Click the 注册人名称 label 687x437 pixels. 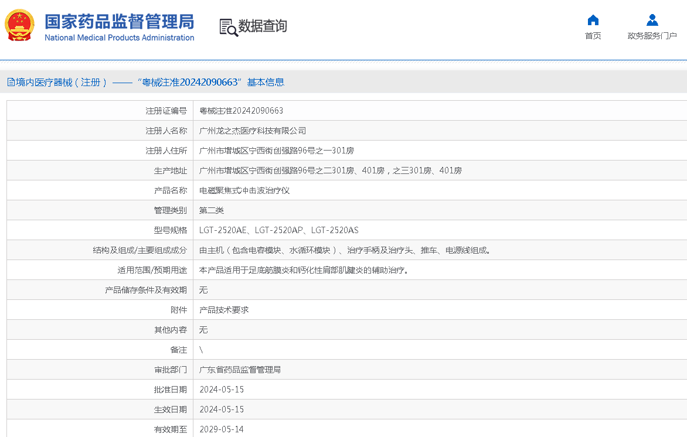point(166,131)
